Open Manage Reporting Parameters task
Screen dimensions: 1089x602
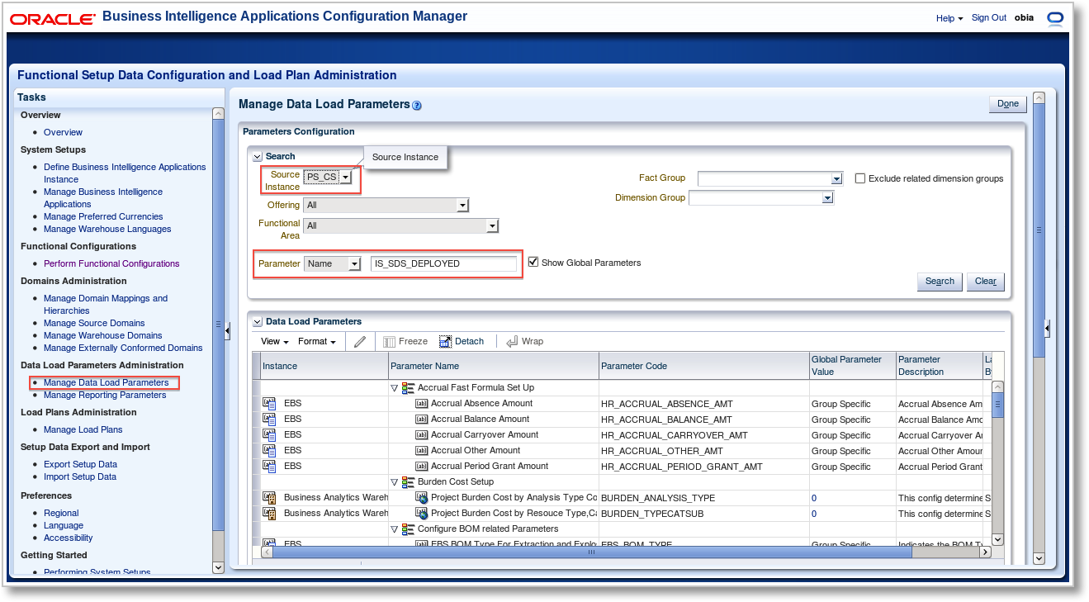105,395
